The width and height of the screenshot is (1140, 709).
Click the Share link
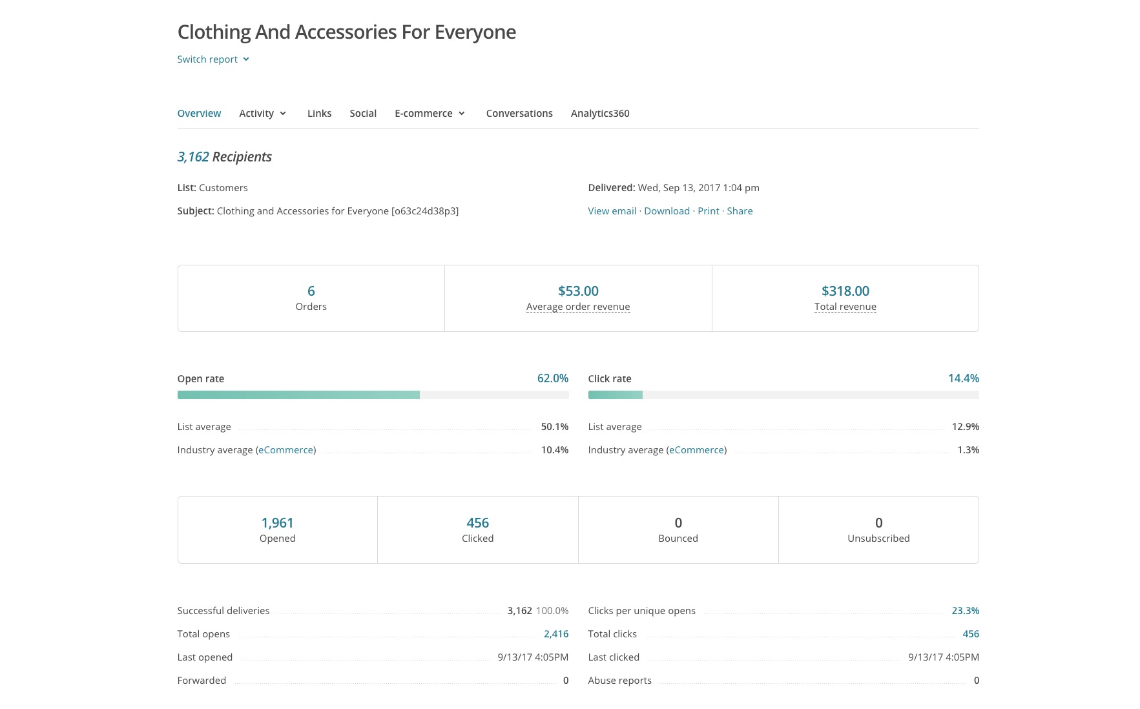click(740, 211)
